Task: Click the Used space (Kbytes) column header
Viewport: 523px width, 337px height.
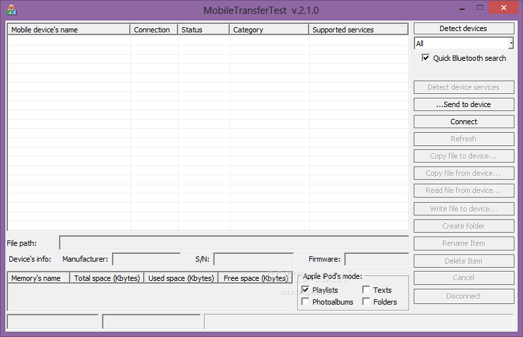Action: point(181,278)
